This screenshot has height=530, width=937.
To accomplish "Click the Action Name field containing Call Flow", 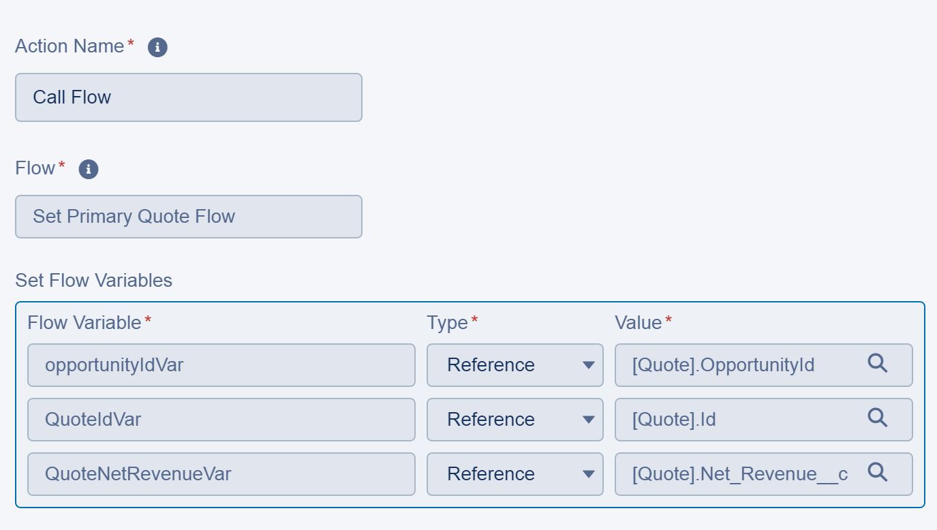I will 188,97.
